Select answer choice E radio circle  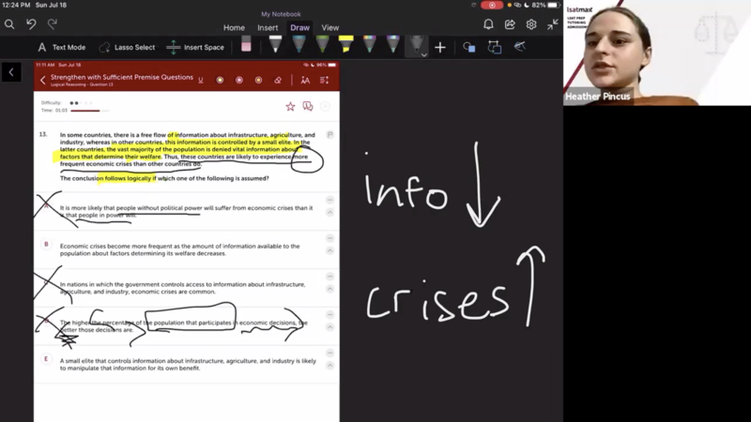(x=46, y=359)
